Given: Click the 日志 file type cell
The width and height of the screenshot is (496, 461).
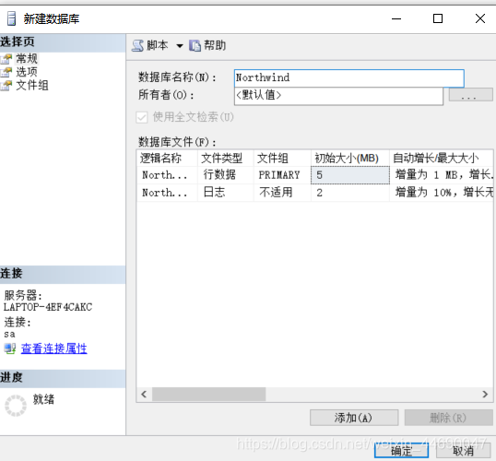Looking at the screenshot, I should [x=226, y=193].
